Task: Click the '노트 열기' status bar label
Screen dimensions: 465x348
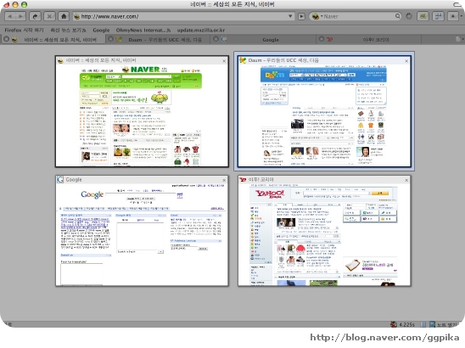Action: click(447, 324)
